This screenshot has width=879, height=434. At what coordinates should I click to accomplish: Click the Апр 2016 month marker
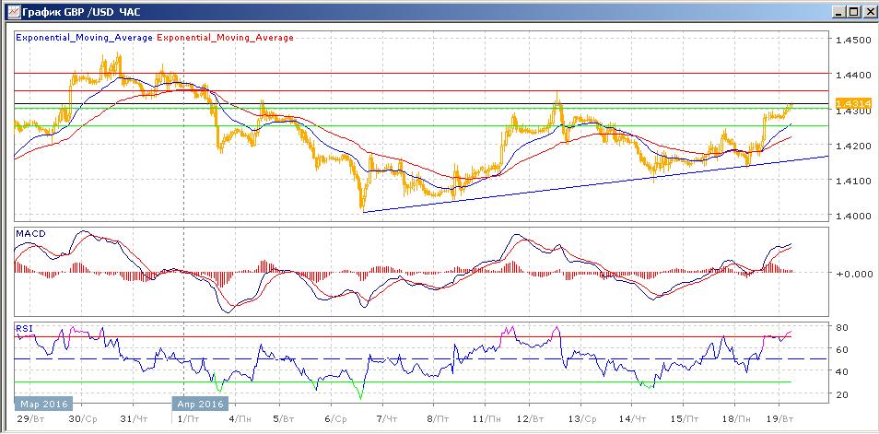pos(200,404)
